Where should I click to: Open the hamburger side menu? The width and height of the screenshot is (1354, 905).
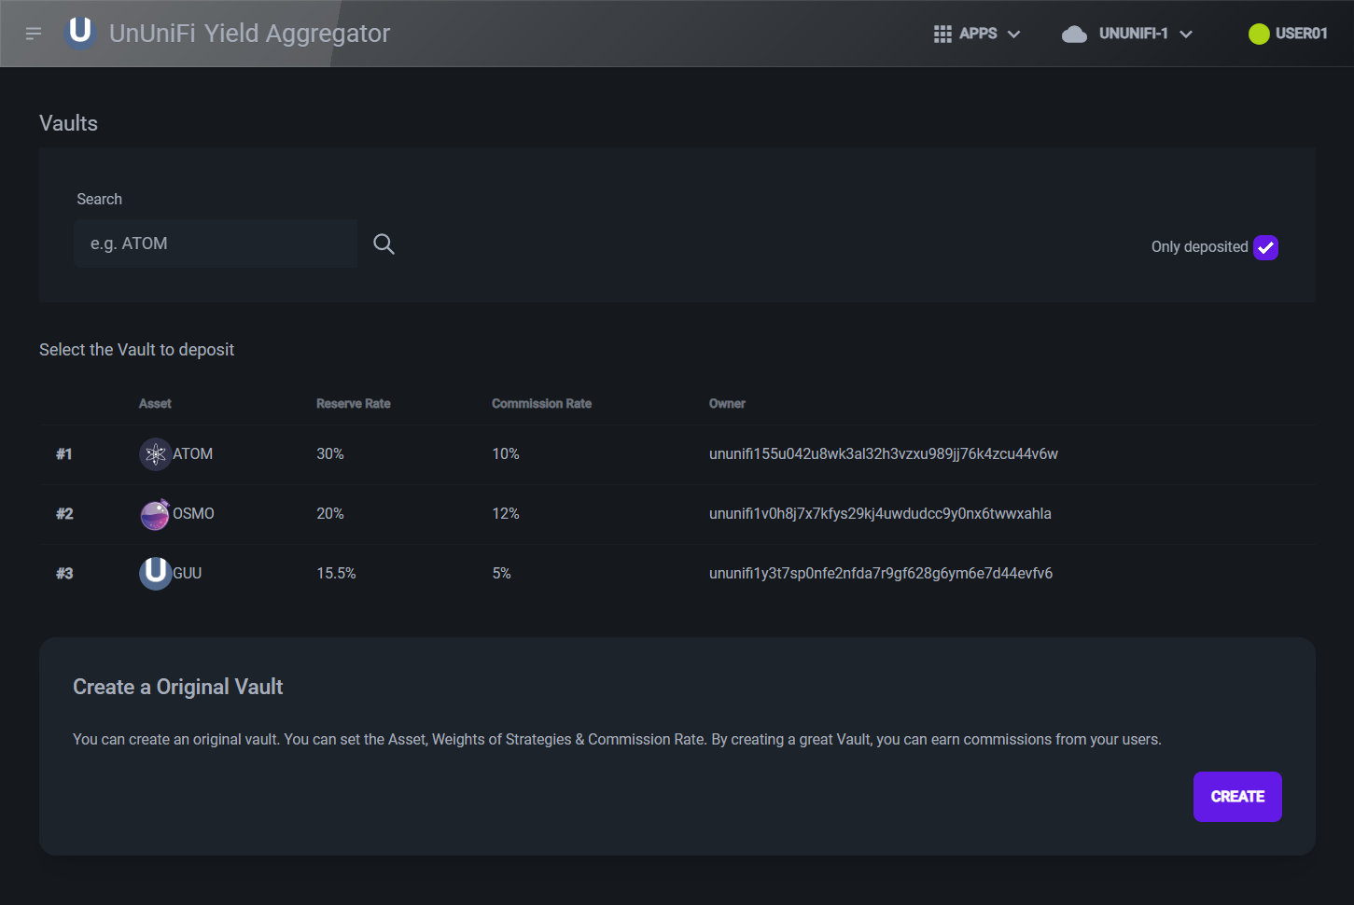pyautogui.click(x=34, y=34)
